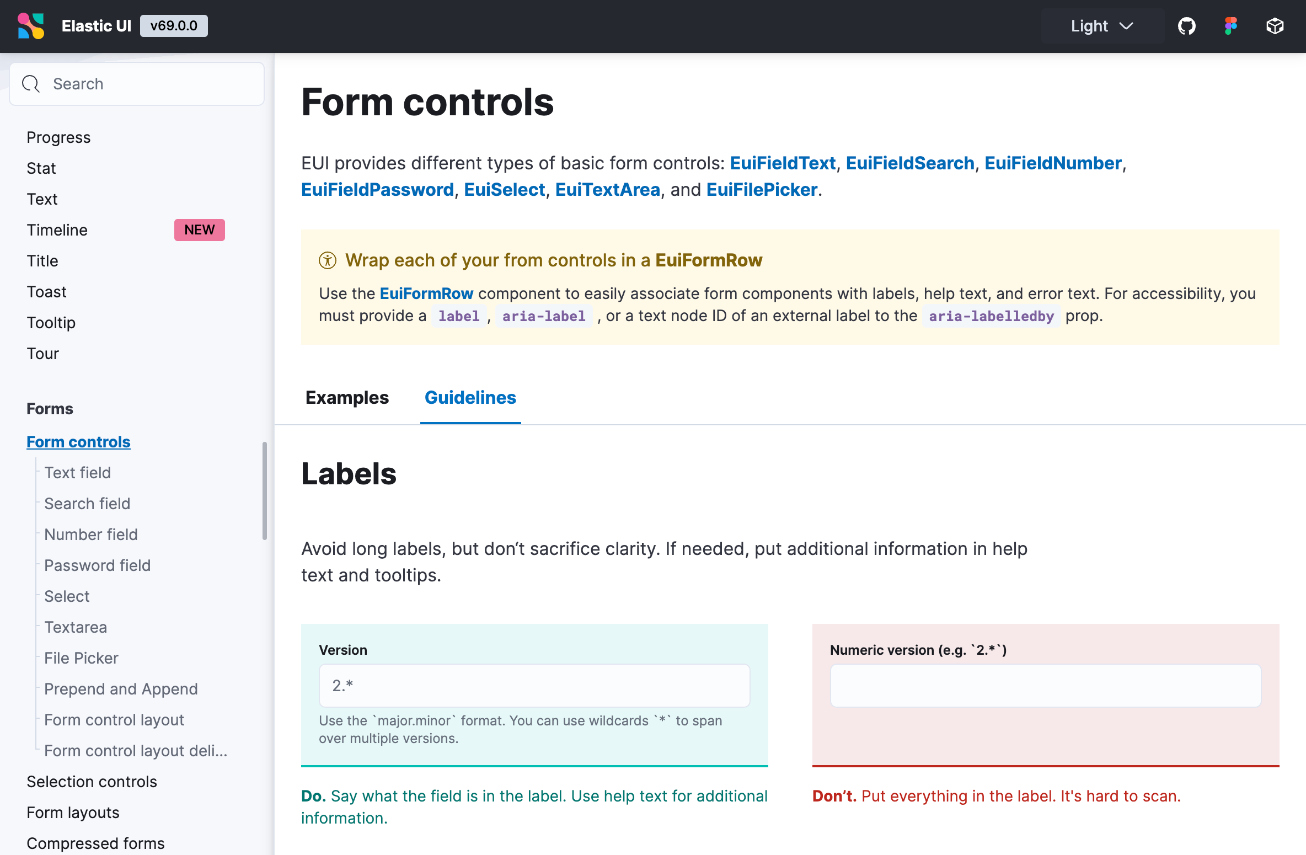1306x855 pixels.
Task: Click the Elastic UI title text
Action: pyautogui.click(x=97, y=26)
